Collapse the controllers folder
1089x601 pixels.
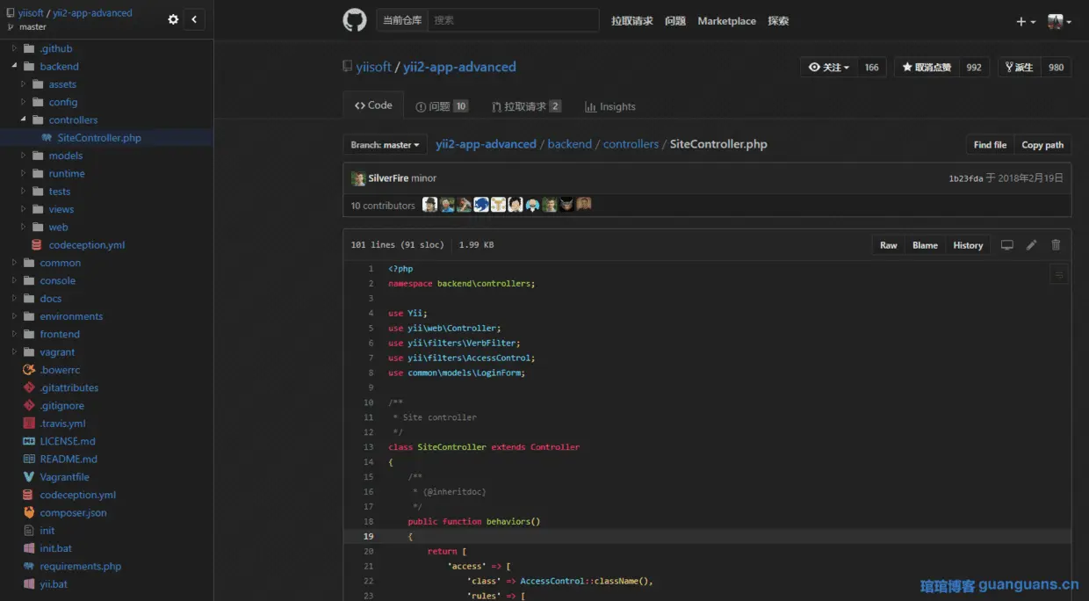pyautogui.click(x=24, y=119)
